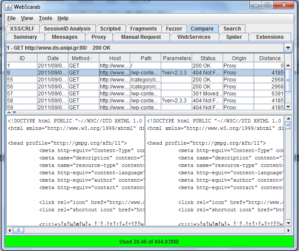This screenshot has width=299, height=251.
Task: Select the row with ID 58
Action: tap(146, 101)
